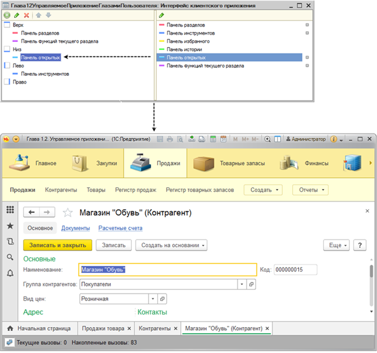Click the green add button in editor
The height and width of the screenshot is (353, 377).
(7, 14)
